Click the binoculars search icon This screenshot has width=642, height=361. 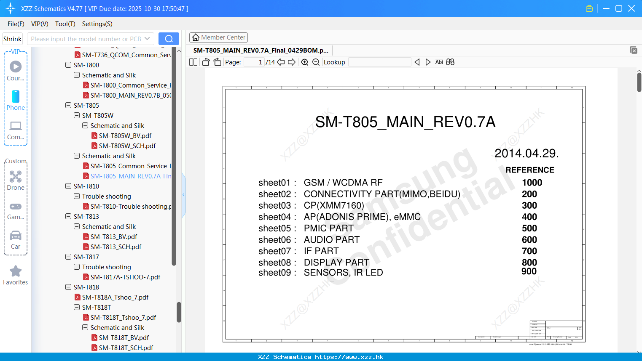450,62
